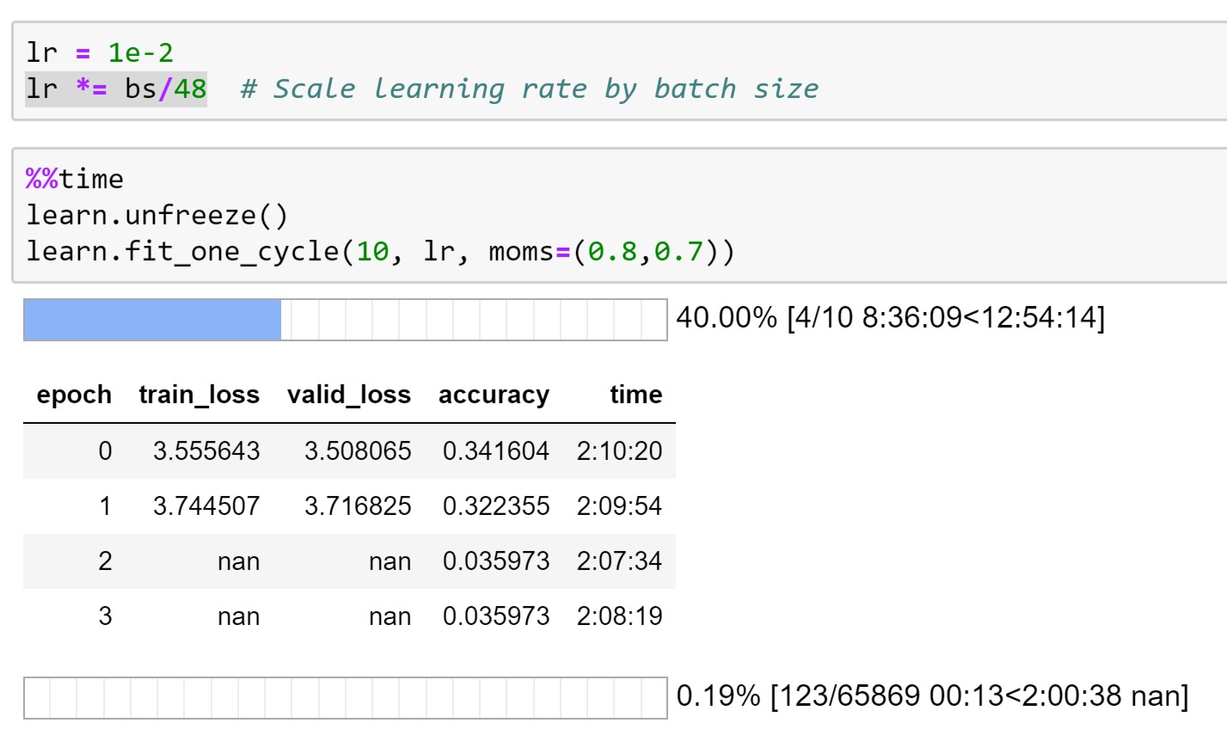Select valid_loss value 3.716825 in epoch 1
The image size is (1227, 754).
pyautogui.click(x=358, y=506)
